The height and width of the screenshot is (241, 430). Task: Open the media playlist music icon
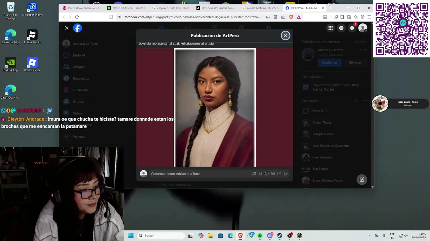336,17
